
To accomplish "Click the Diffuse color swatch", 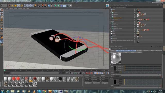I will click(x=115, y=68).
